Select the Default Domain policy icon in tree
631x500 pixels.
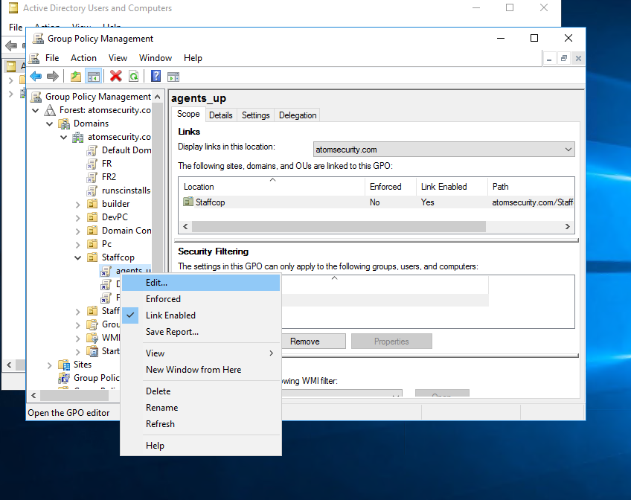(92, 150)
